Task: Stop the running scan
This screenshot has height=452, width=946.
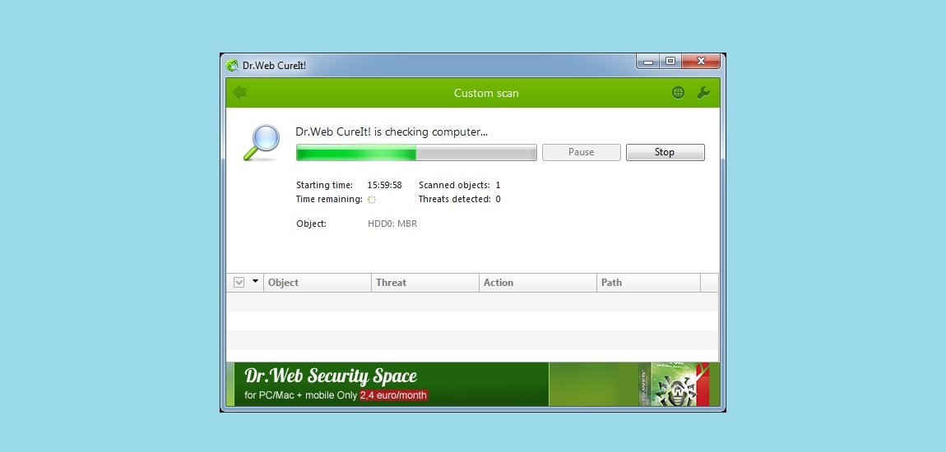Action: click(665, 153)
